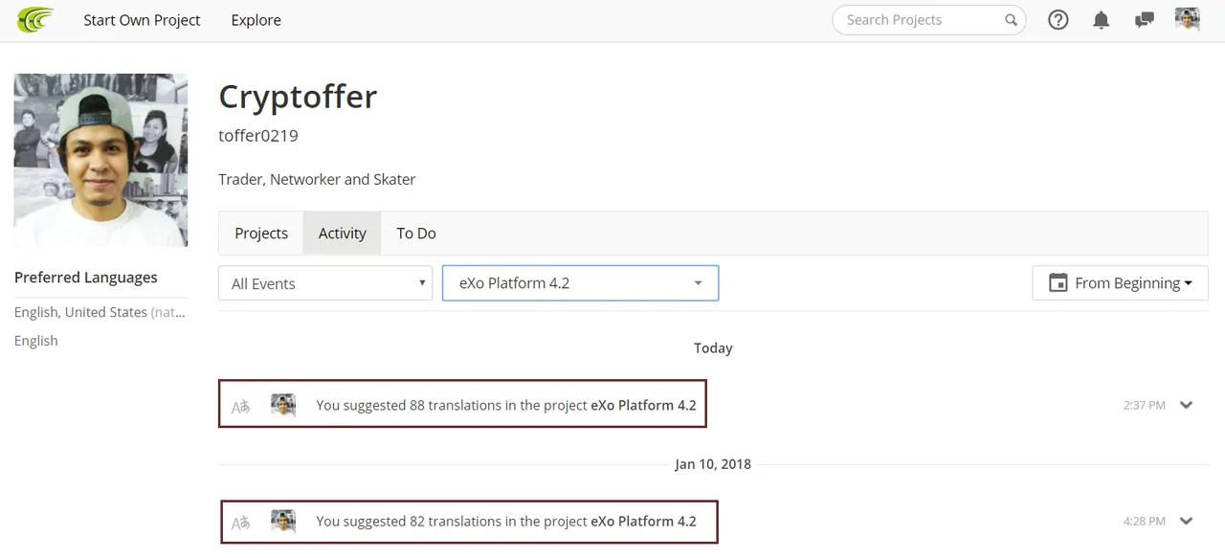Viewport: 1225px width, 558px height.
Task: Click avatar on 88 translations row
Action: [283, 405]
